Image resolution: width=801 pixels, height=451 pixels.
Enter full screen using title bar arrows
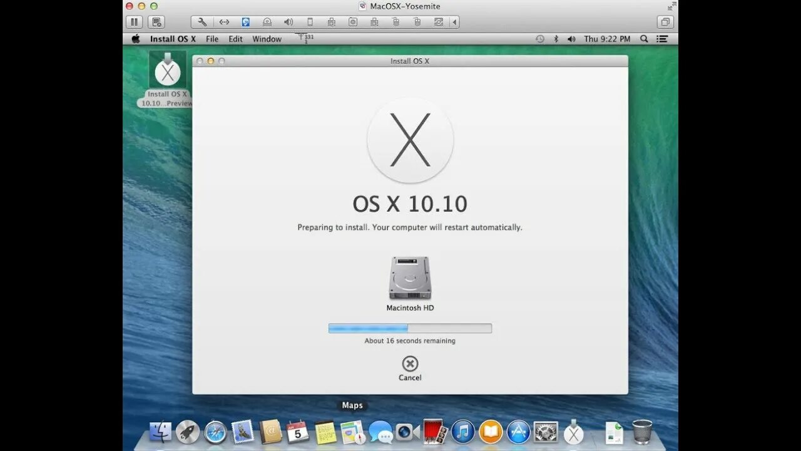(x=671, y=6)
